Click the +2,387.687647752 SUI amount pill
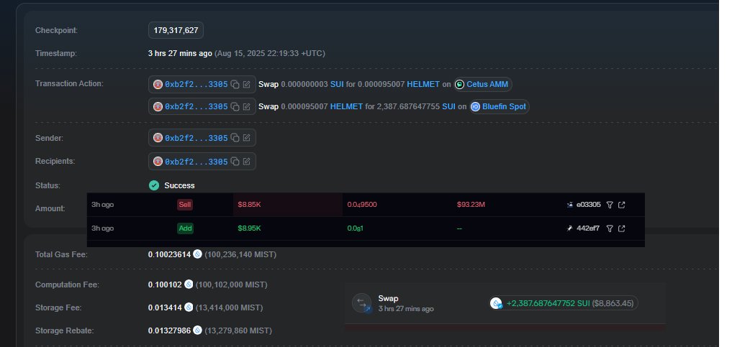Image resolution: width=732 pixels, height=347 pixels. click(x=564, y=303)
